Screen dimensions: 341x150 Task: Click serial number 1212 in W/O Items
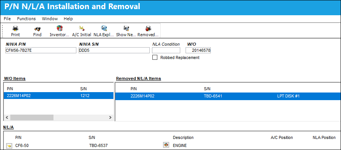point(85,96)
